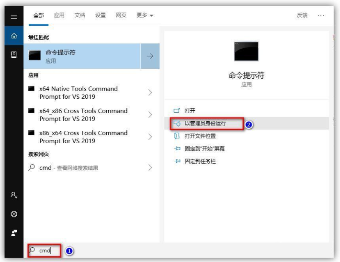This screenshot has height=262, width=340.
Task: Open the 更多 dropdown
Action: [x=145, y=15]
